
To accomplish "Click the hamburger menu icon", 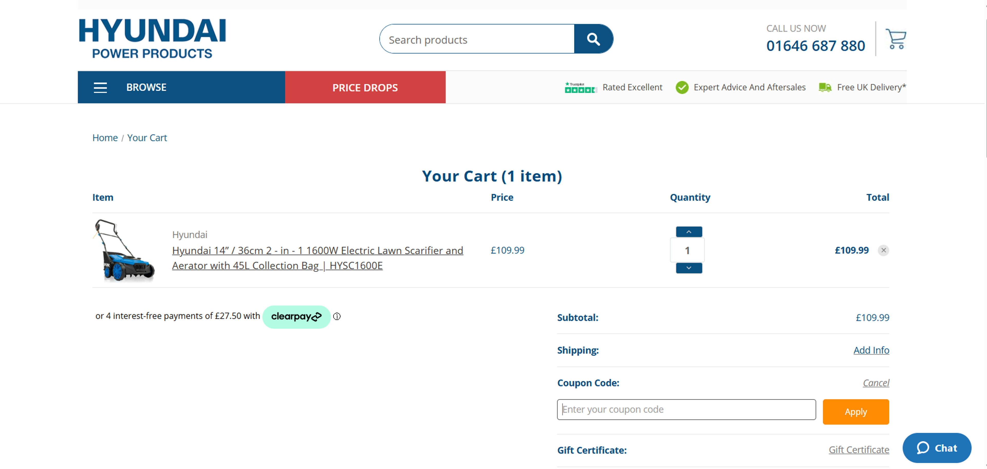I will tap(100, 87).
